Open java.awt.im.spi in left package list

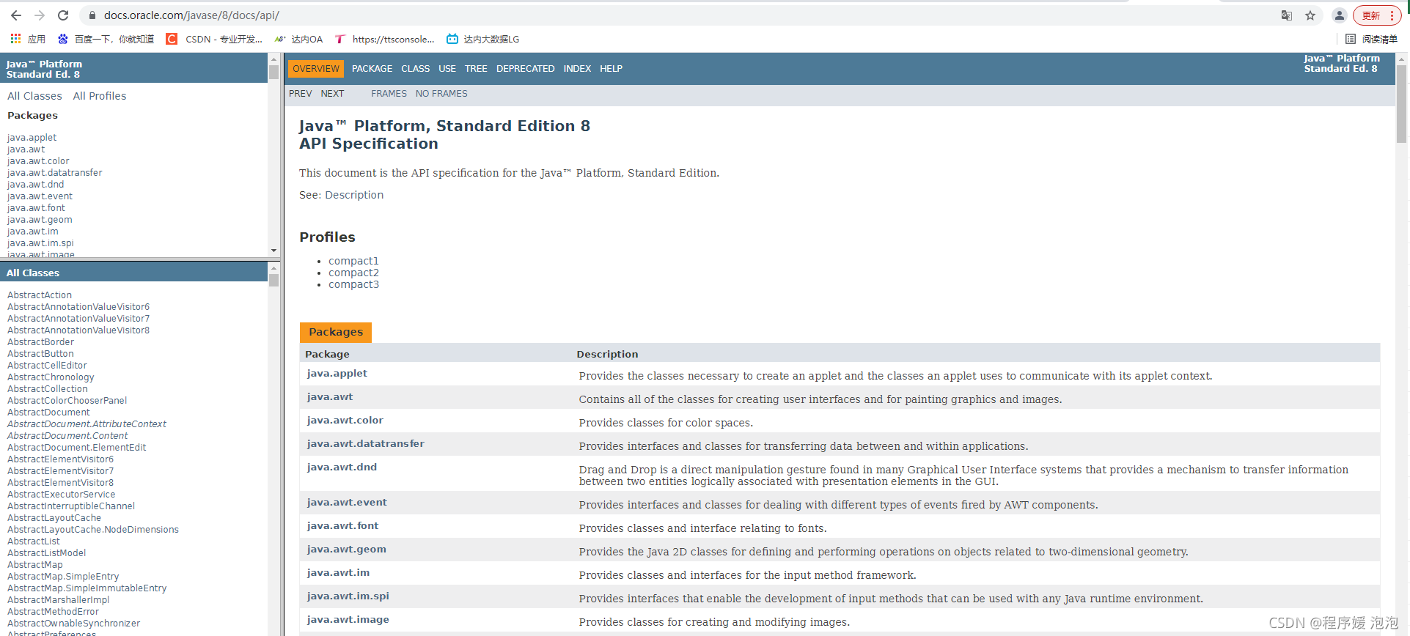(40, 243)
